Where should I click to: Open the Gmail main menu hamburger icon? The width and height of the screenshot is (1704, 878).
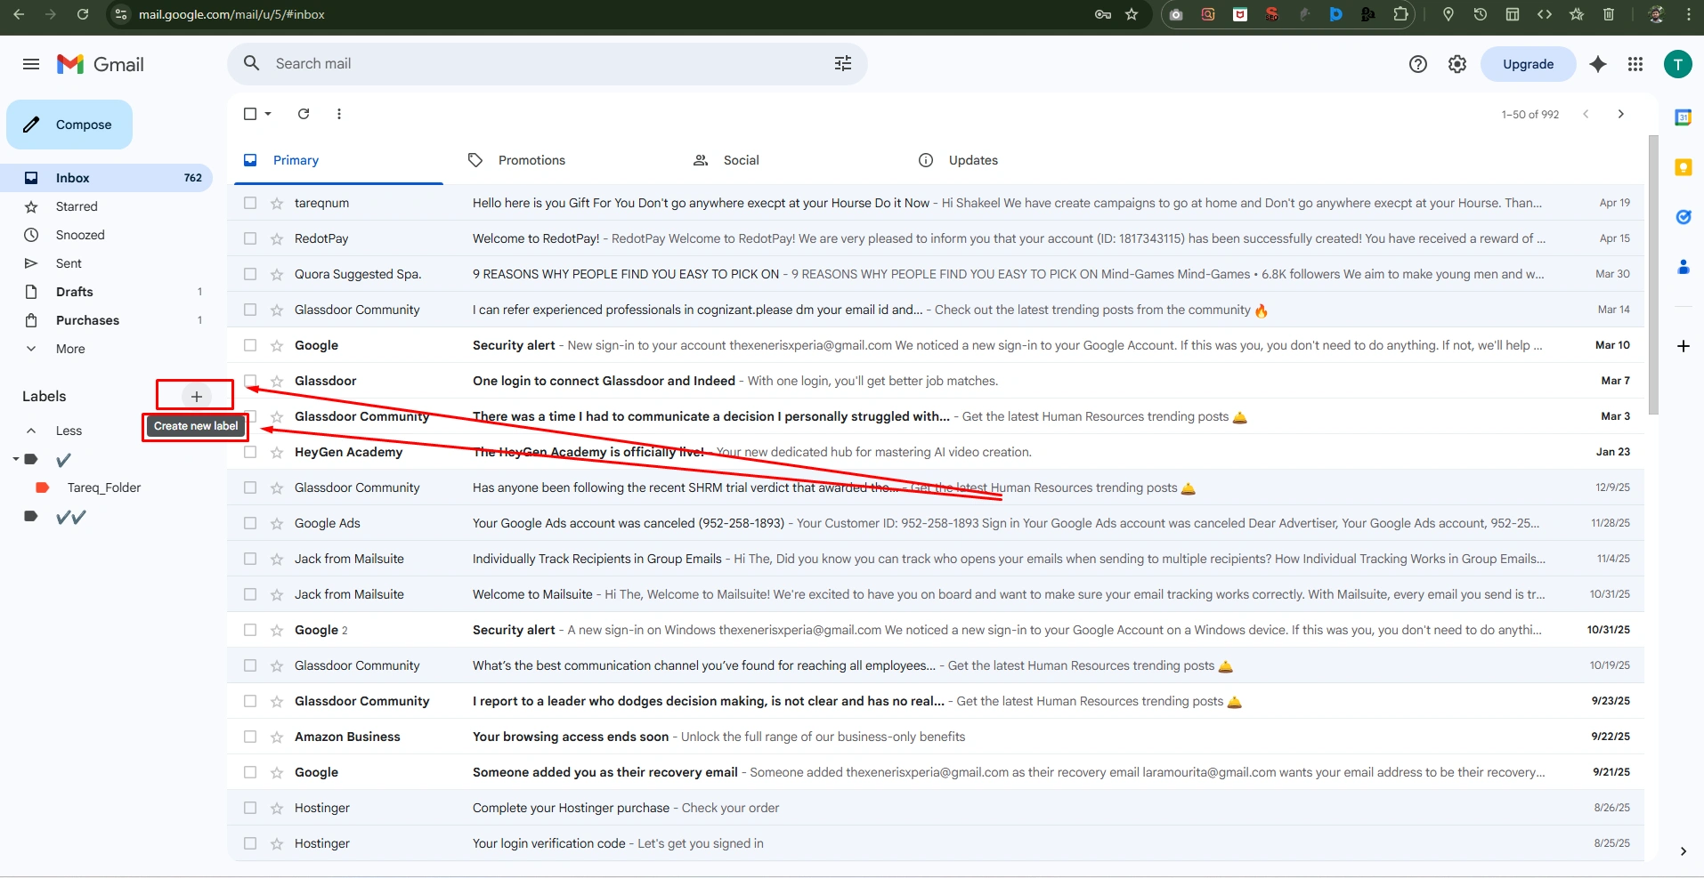[x=31, y=64]
